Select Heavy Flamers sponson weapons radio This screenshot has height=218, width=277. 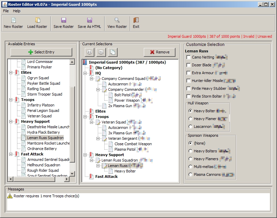pos(190,159)
